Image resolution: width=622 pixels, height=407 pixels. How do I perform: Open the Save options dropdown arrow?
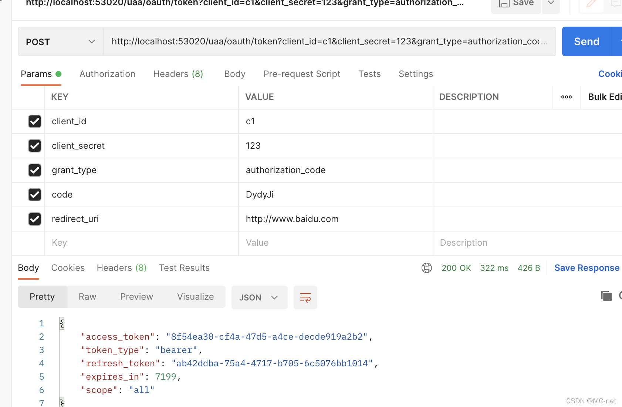[x=551, y=3]
